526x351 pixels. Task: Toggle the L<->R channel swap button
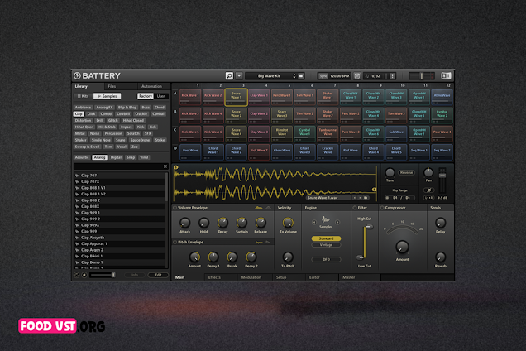[428, 198]
